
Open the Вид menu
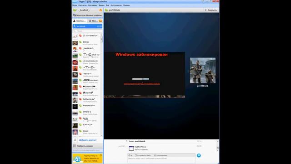point(107,5)
